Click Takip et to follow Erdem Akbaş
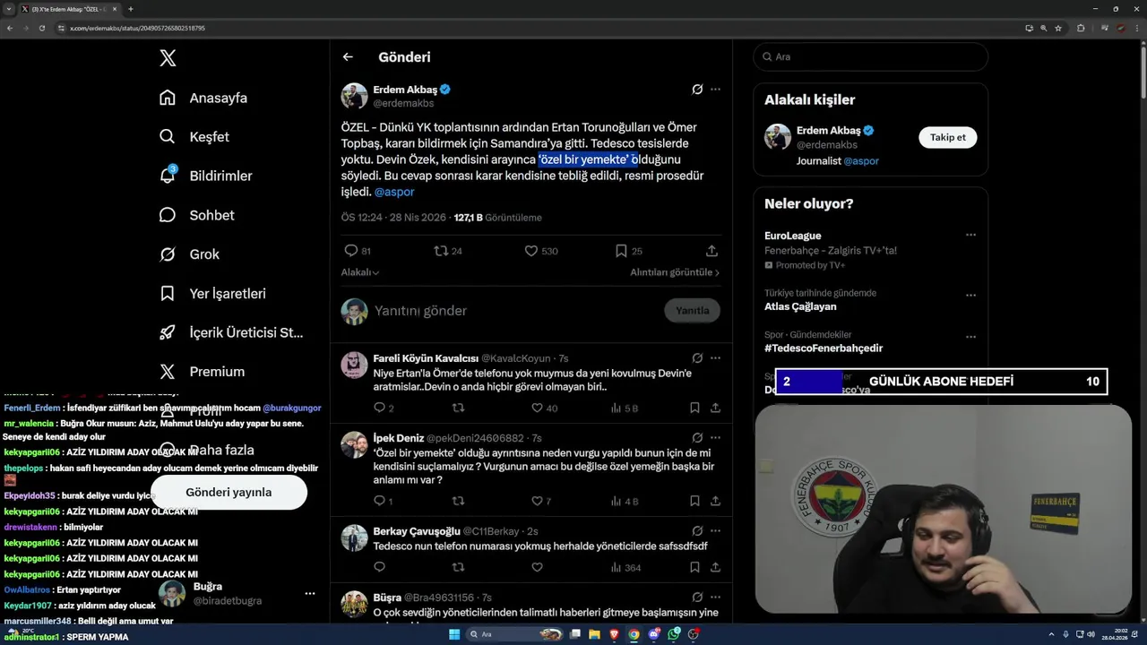Screen dimensions: 1147x645 [947, 137]
